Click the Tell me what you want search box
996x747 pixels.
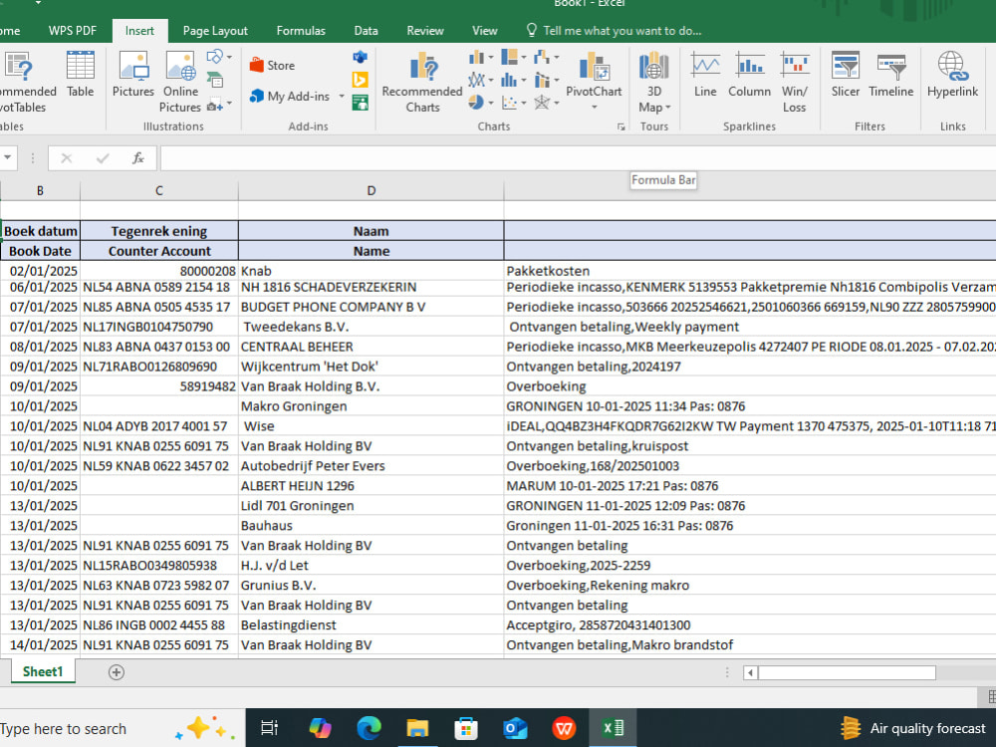point(615,31)
